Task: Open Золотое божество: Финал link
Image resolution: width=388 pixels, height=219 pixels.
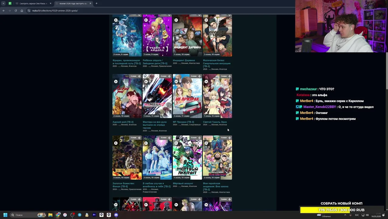Action: pyautogui.click(x=124, y=185)
